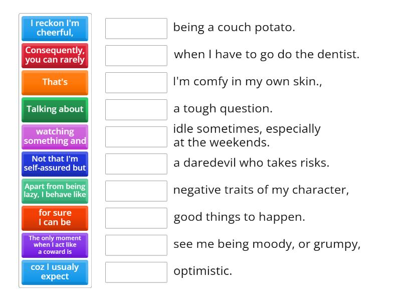This screenshot has height=301, width=401.
Task: Click the "Consequently, you can rarely" red tile
Action: [x=55, y=56]
